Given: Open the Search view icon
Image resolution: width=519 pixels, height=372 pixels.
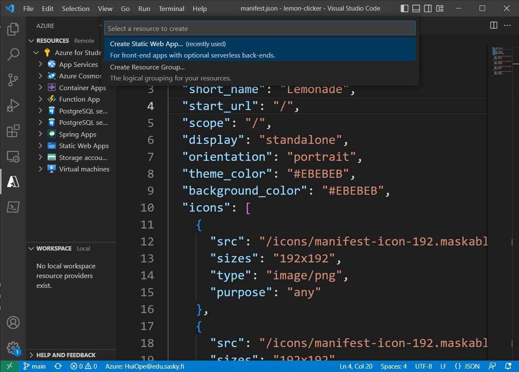Looking at the screenshot, I should [x=13, y=54].
